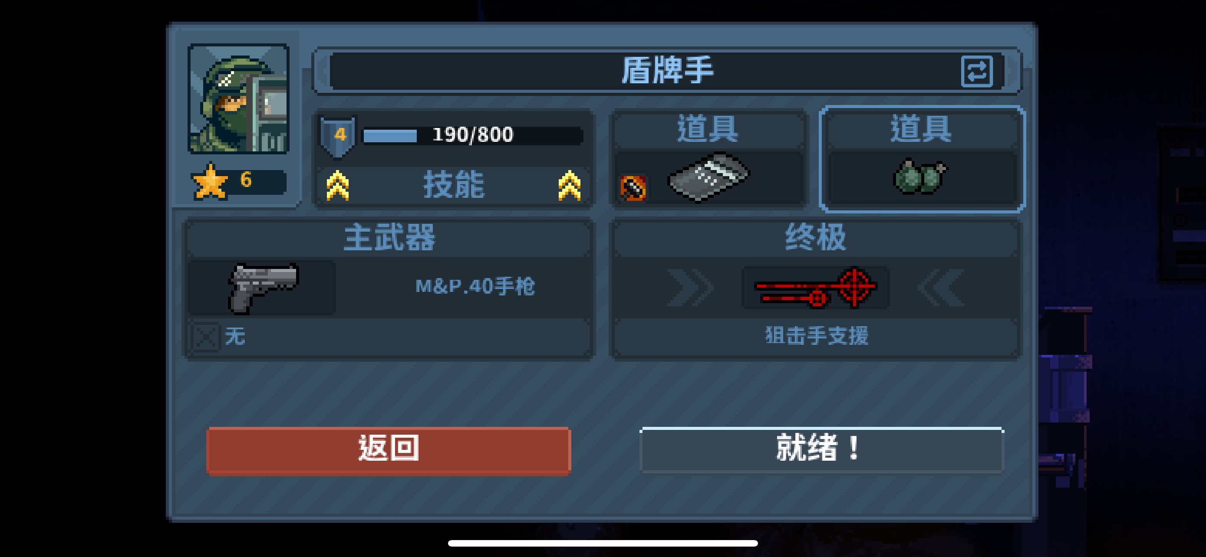The height and width of the screenshot is (557, 1206).
Task: Click the level 4 shield badge
Action: 338,136
